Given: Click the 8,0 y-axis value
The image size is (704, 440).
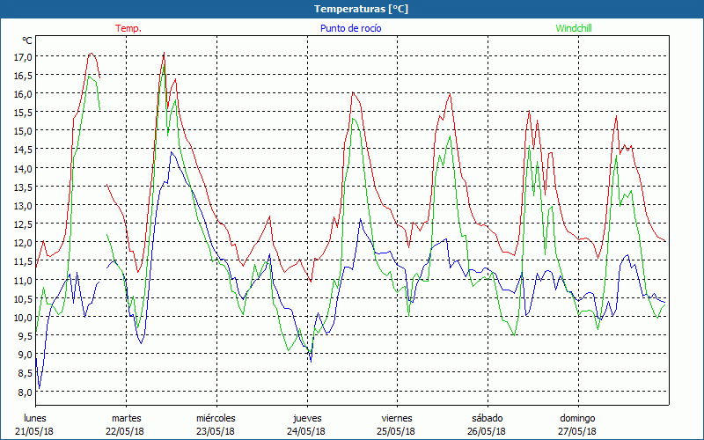Looking at the screenshot, I should 25,392.
